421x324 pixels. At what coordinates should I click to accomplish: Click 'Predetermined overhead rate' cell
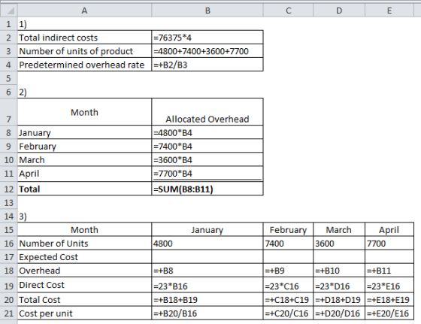click(84, 65)
